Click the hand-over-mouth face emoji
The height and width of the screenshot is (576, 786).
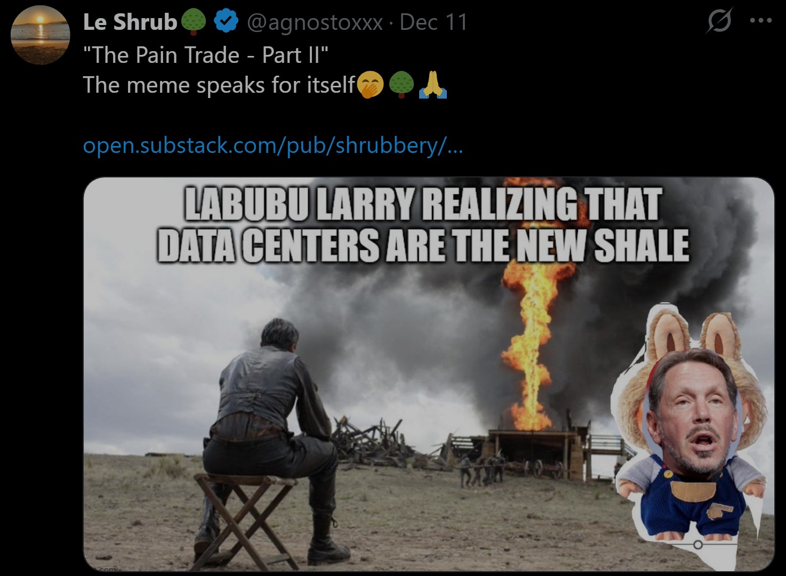(370, 85)
